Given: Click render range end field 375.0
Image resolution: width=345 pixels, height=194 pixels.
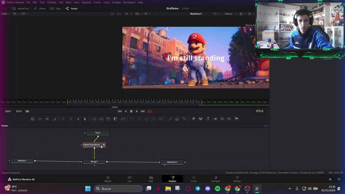Looking at the screenshot, I should [19, 111].
